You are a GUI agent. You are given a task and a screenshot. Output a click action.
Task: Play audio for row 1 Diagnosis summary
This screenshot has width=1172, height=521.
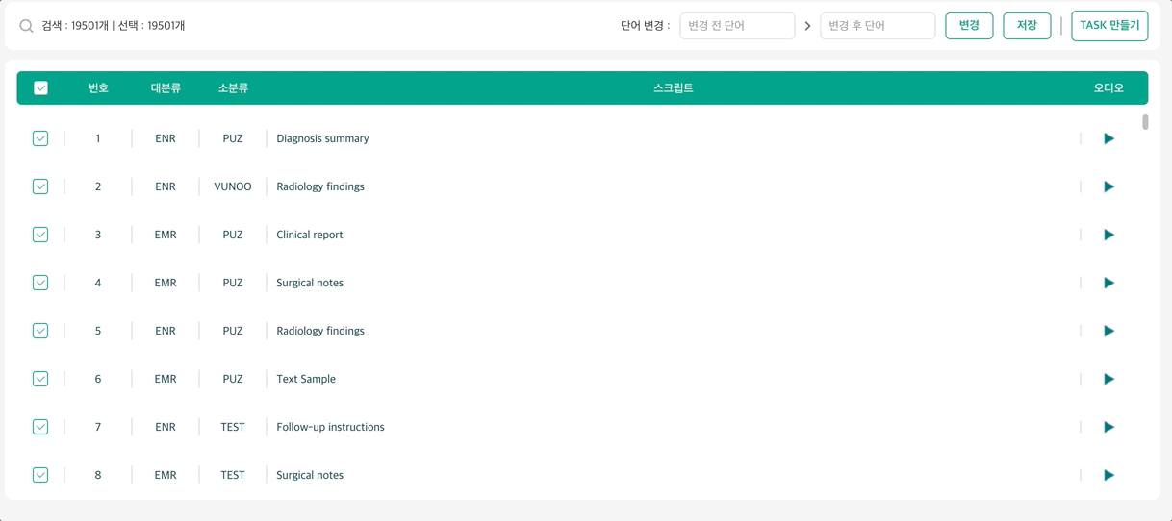point(1108,138)
